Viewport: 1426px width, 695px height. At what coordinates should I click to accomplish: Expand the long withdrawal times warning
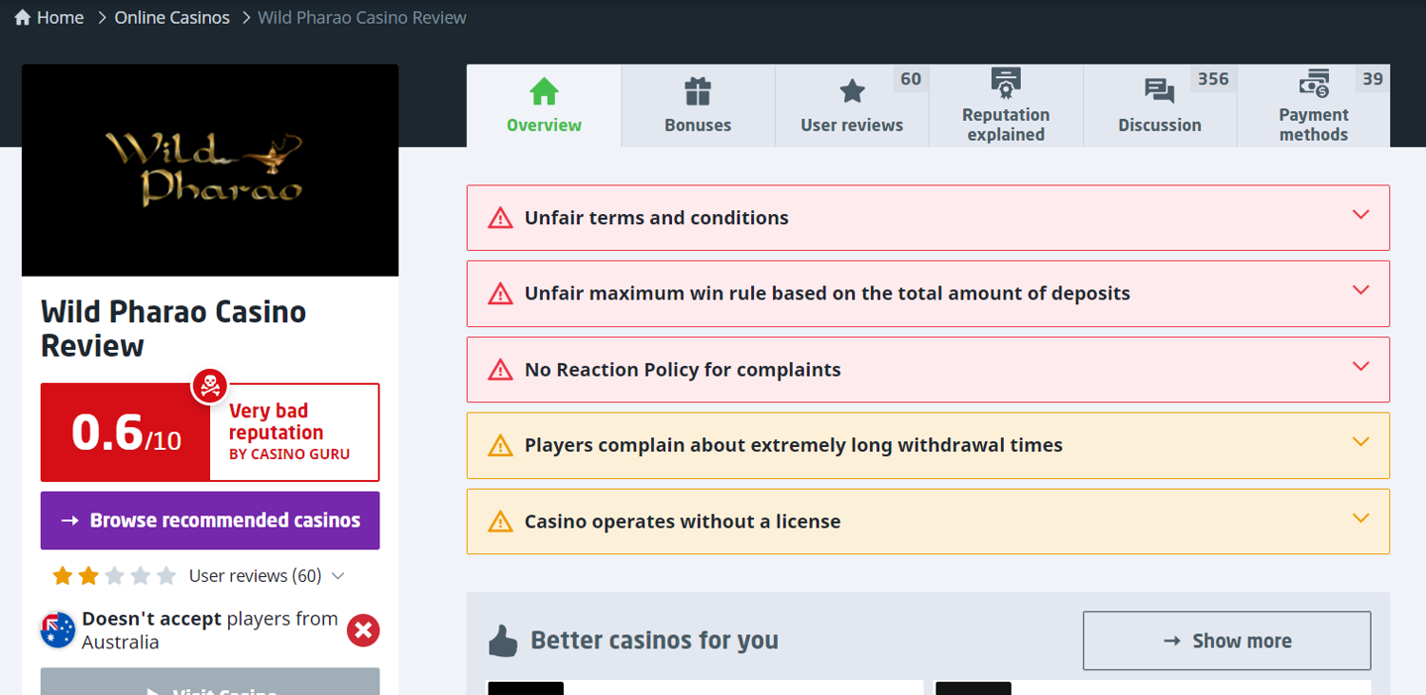(1360, 442)
